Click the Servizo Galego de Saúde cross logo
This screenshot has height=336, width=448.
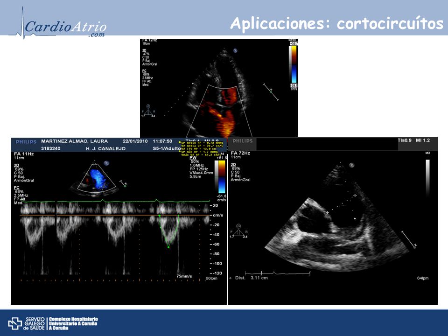tap(15, 323)
